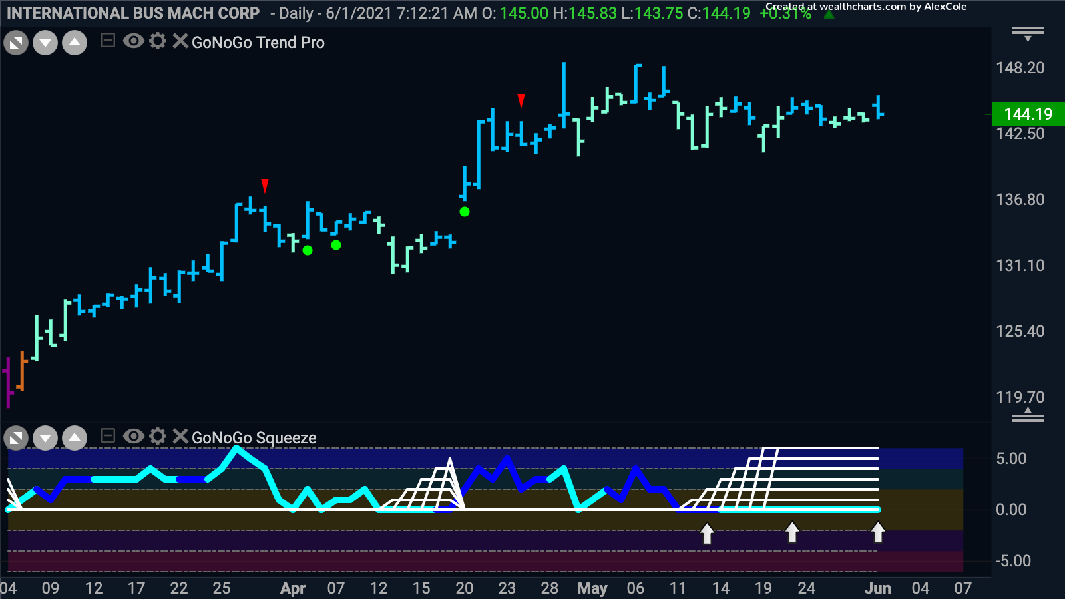Click the resize icon in GoNoGo Squeeze pane

(16, 438)
